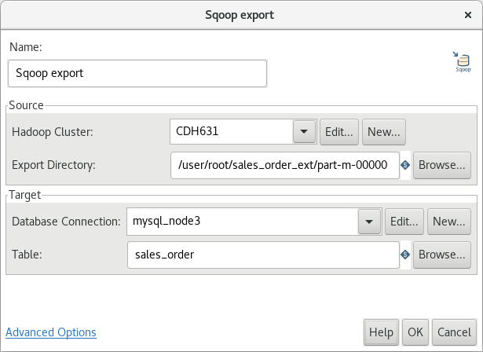Expand the Hadoop Cluster dropdown arrow

pos(304,132)
